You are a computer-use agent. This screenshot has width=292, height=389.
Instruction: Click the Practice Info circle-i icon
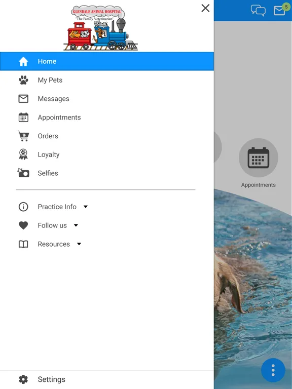point(23,207)
